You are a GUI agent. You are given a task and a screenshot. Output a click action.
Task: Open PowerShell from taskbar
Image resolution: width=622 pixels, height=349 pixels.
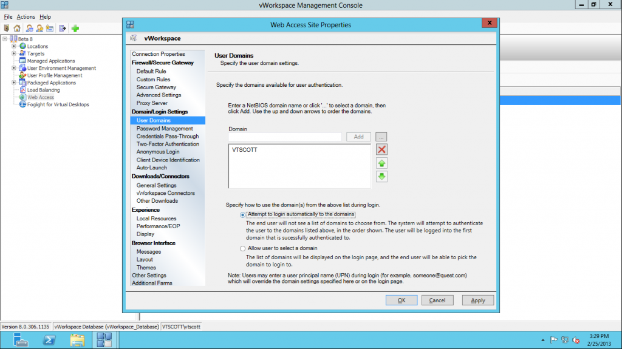(x=49, y=340)
